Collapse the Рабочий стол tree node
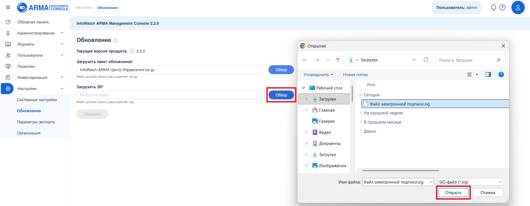Viewport: 530px width, 206px height. pyautogui.click(x=304, y=88)
